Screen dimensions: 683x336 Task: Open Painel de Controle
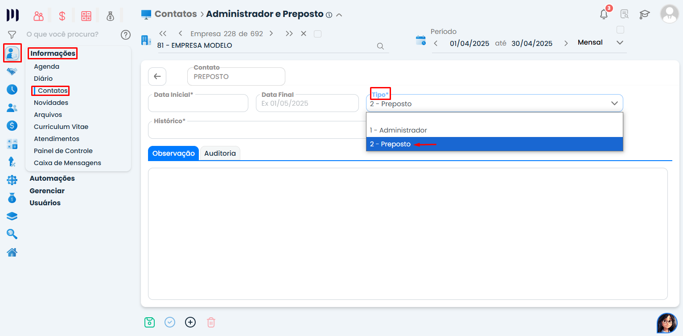pyautogui.click(x=63, y=151)
